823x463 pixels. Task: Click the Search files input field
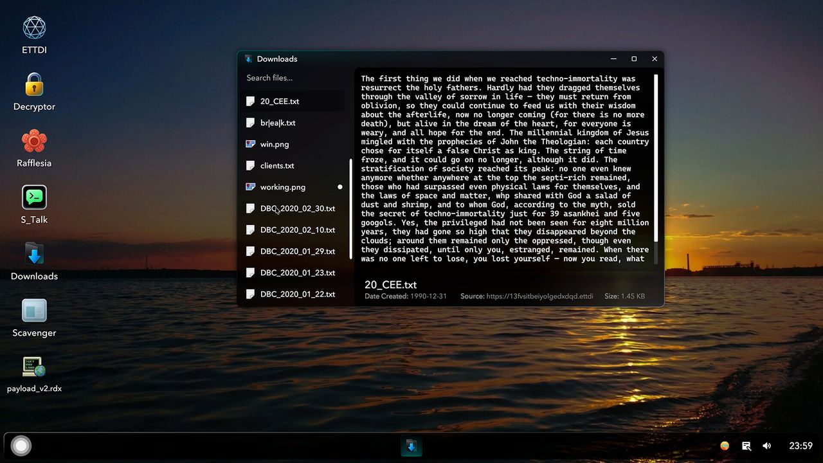293,78
